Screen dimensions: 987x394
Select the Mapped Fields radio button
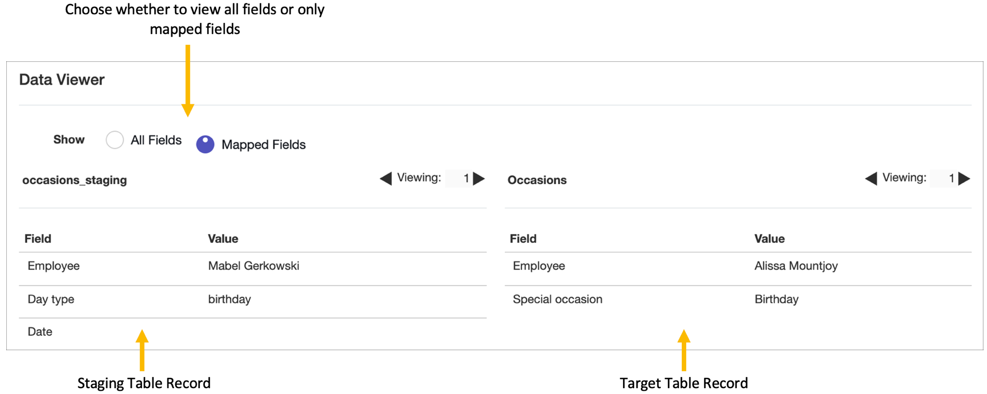(205, 144)
